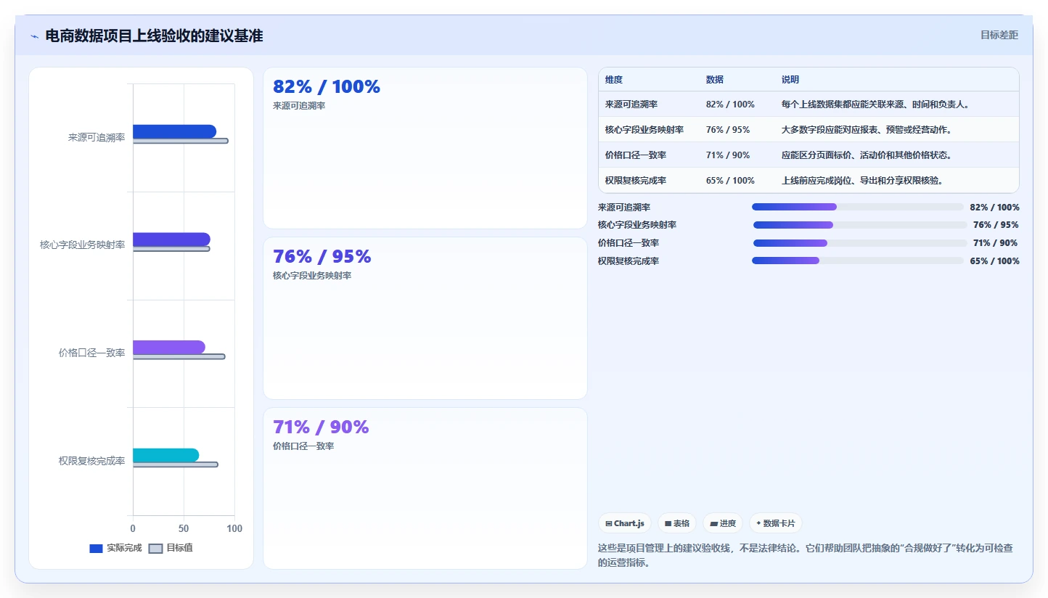Screen dimensions: 1048x598
Task: Click the 权限复核完成率 cell in the table
Action: (636, 181)
